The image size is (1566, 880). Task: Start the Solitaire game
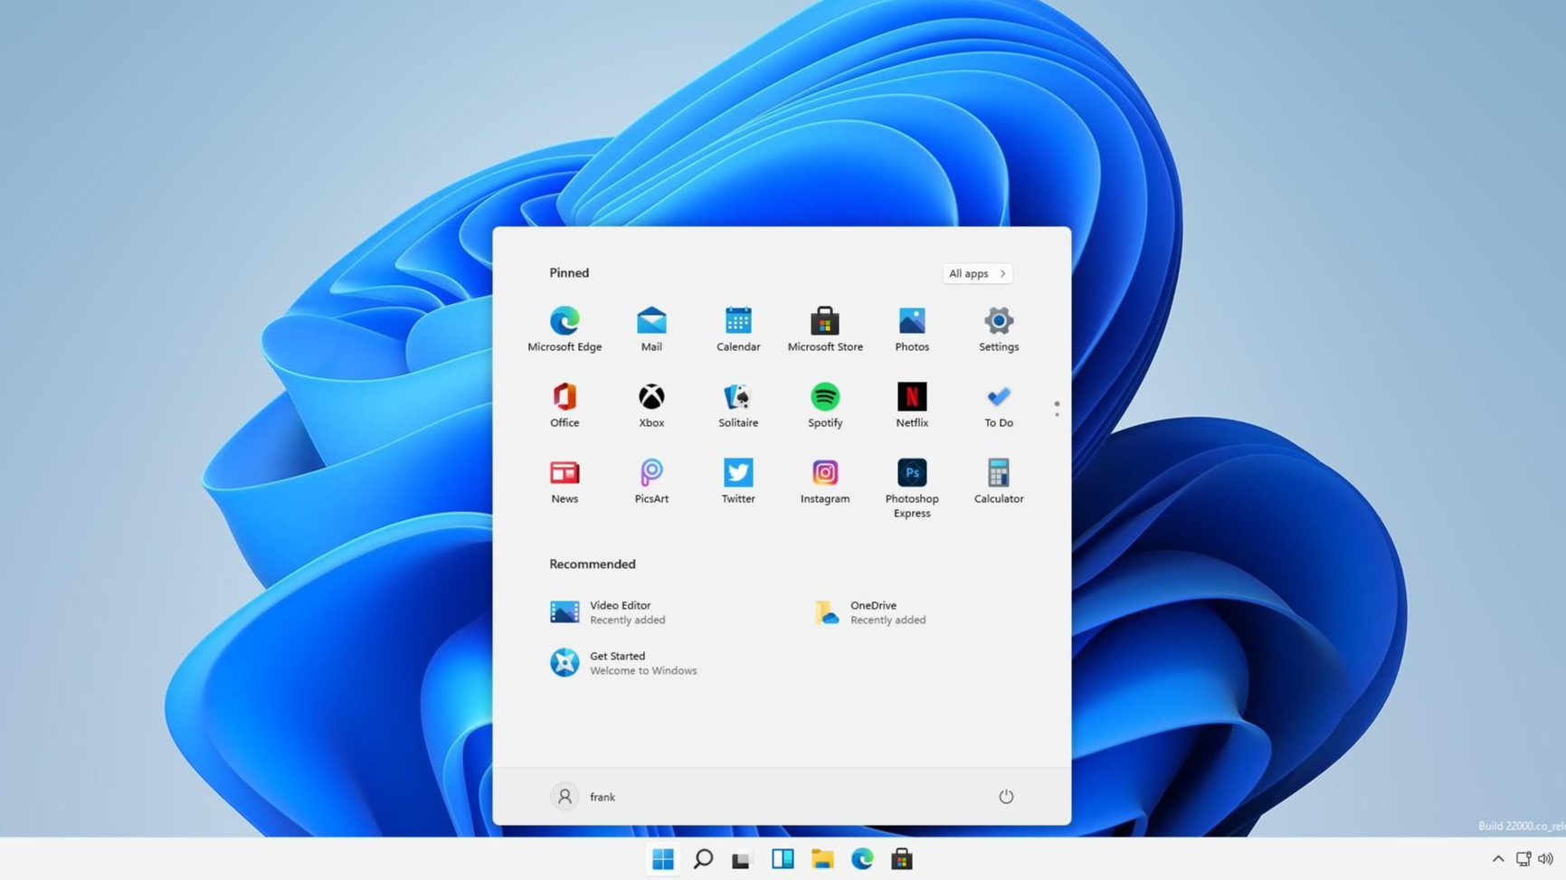click(738, 405)
